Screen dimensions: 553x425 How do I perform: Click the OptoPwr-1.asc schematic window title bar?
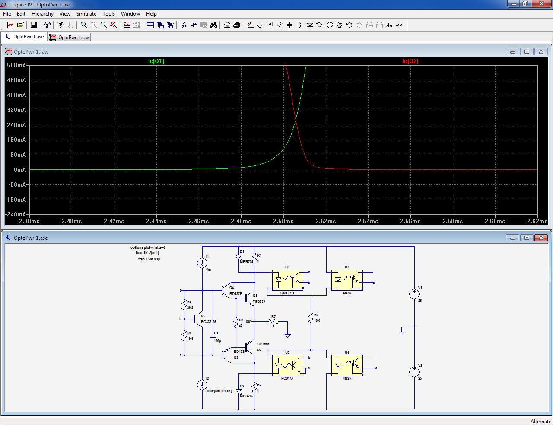[276, 238]
